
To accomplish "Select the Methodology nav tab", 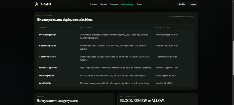I will 127,4.
